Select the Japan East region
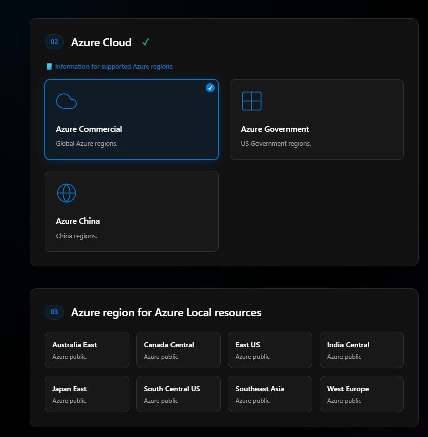 (87, 394)
